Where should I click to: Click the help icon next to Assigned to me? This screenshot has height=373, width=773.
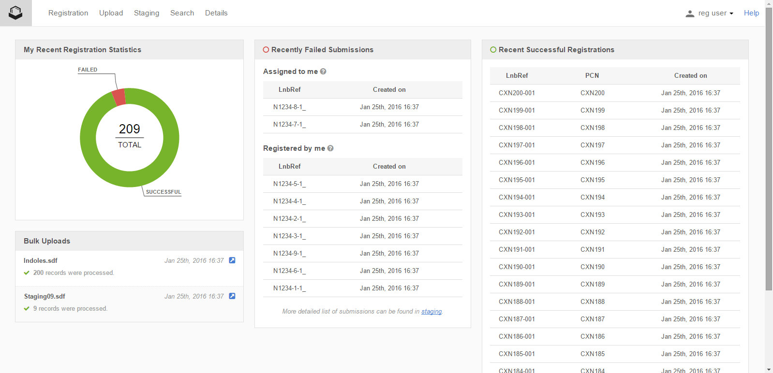tap(323, 72)
